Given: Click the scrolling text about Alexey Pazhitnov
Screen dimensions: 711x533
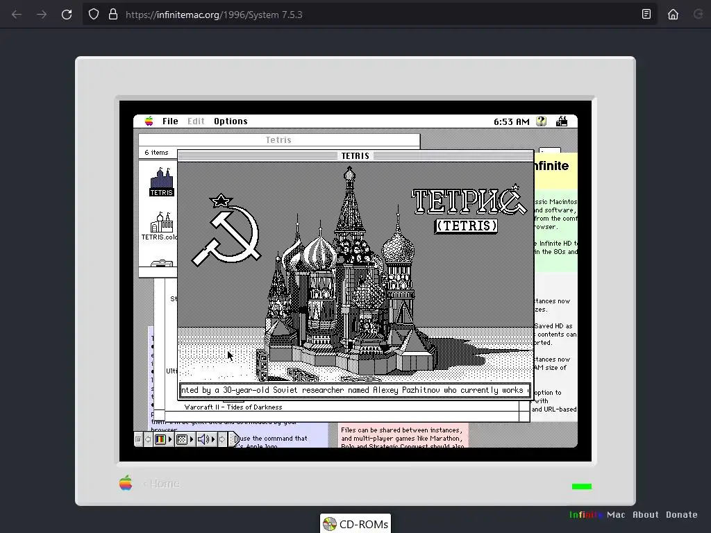Looking at the screenshot, I should (355, 390).
